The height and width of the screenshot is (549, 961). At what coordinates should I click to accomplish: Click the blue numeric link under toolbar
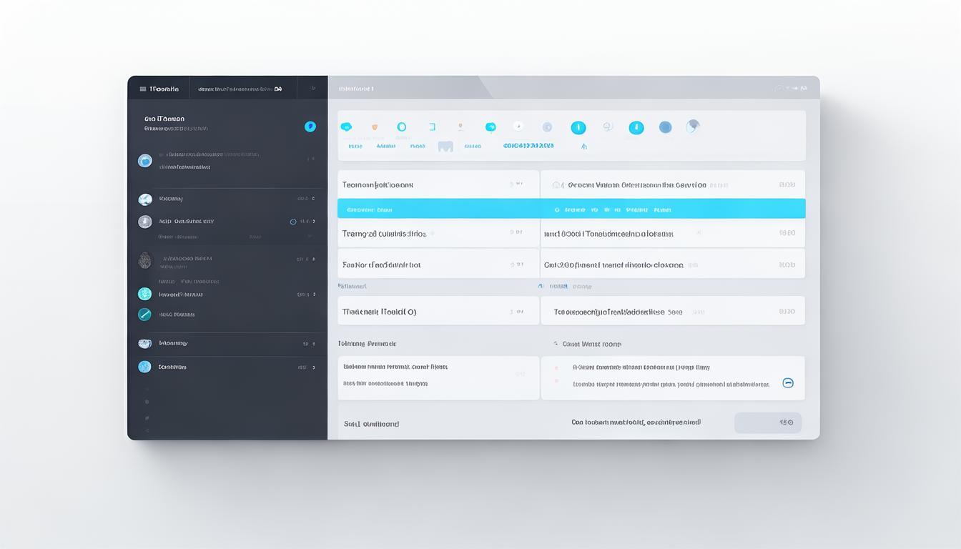click(x=528, y=146)
